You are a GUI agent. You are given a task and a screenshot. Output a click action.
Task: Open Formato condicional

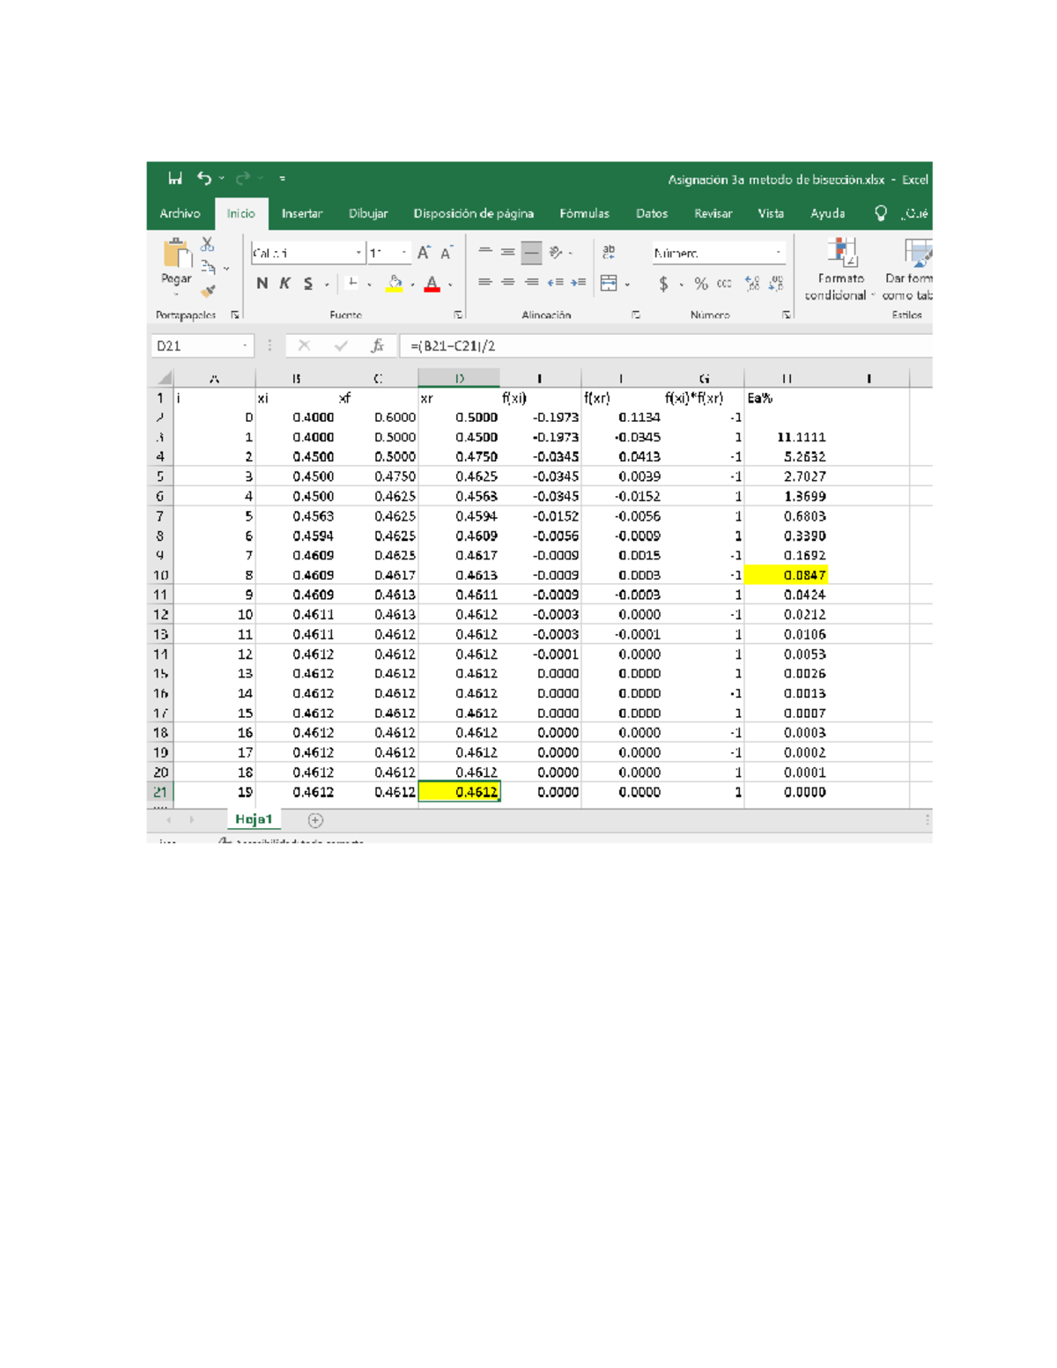coord(839,270)
